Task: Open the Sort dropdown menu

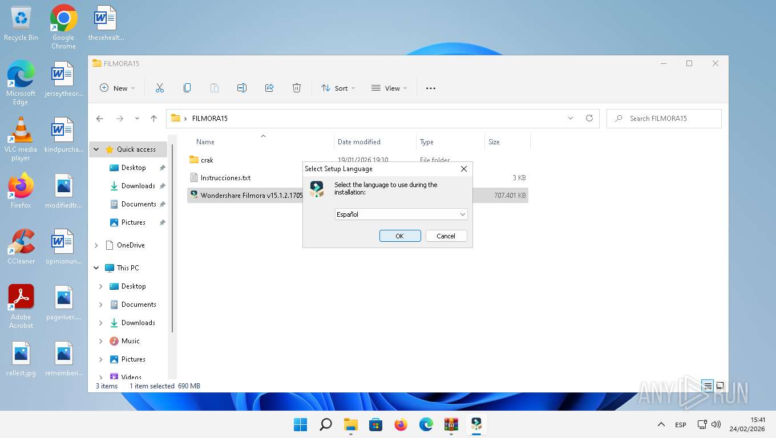Action: 338,88
